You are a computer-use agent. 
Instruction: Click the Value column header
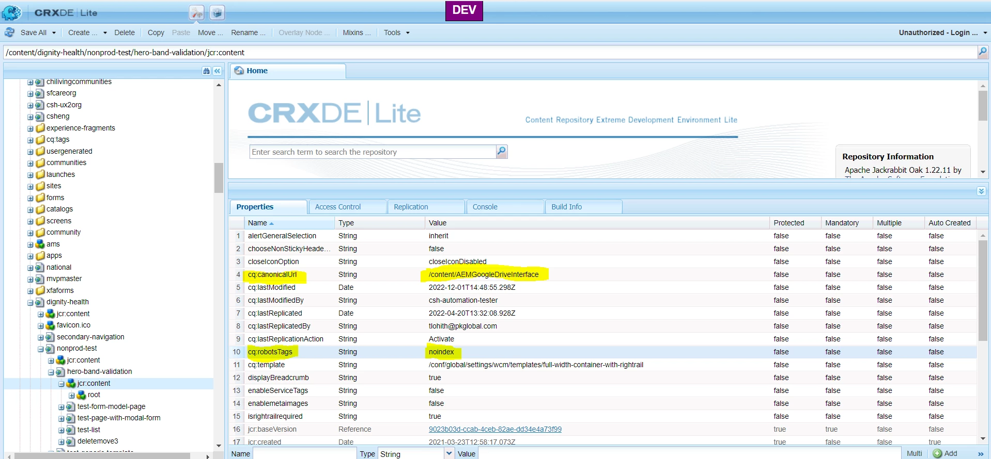[x=597, y=223]
